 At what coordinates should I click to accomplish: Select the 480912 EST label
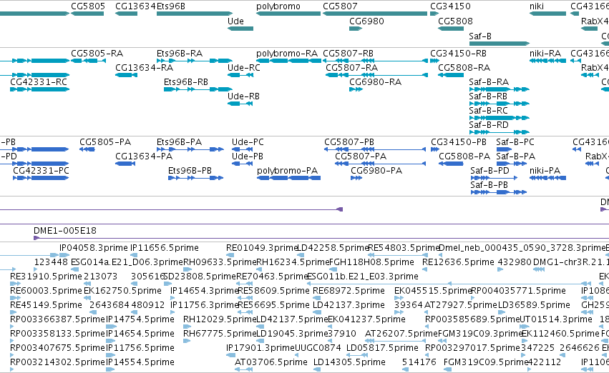point(148,305)
